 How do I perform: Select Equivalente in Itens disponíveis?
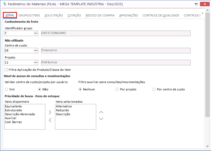point(13,106)
